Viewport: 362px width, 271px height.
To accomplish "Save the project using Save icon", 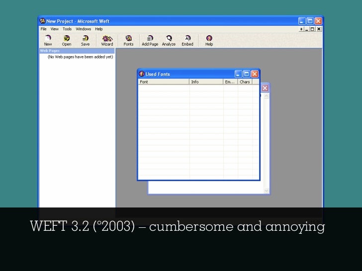I will [x=85, y=40].
